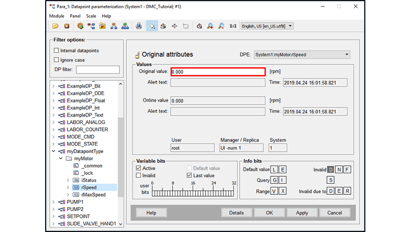Click the Details button
The width and height of the screenshot is (410, 232).
point(236,212)
